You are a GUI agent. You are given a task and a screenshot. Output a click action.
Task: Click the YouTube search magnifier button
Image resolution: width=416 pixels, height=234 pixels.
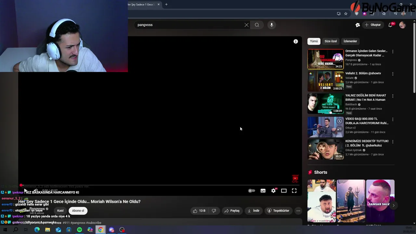click(257, 25)
